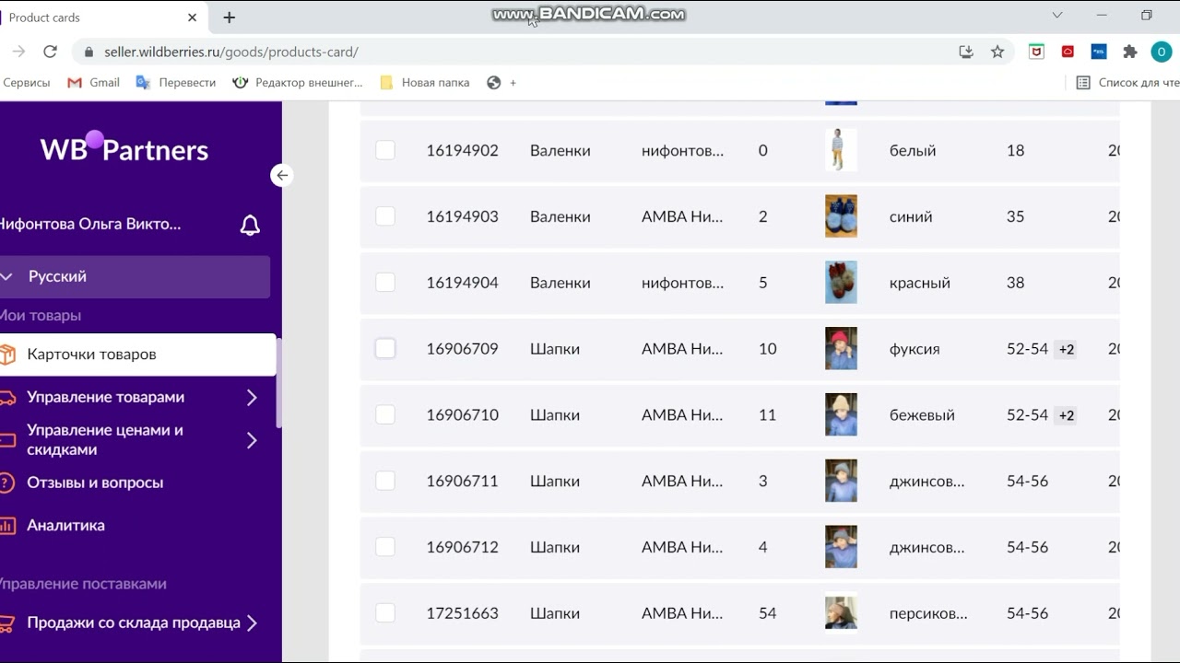Viewport: 1180px width, 663px height.
Task: Click the site lock icon in the address bar
Action: (88, 52)
